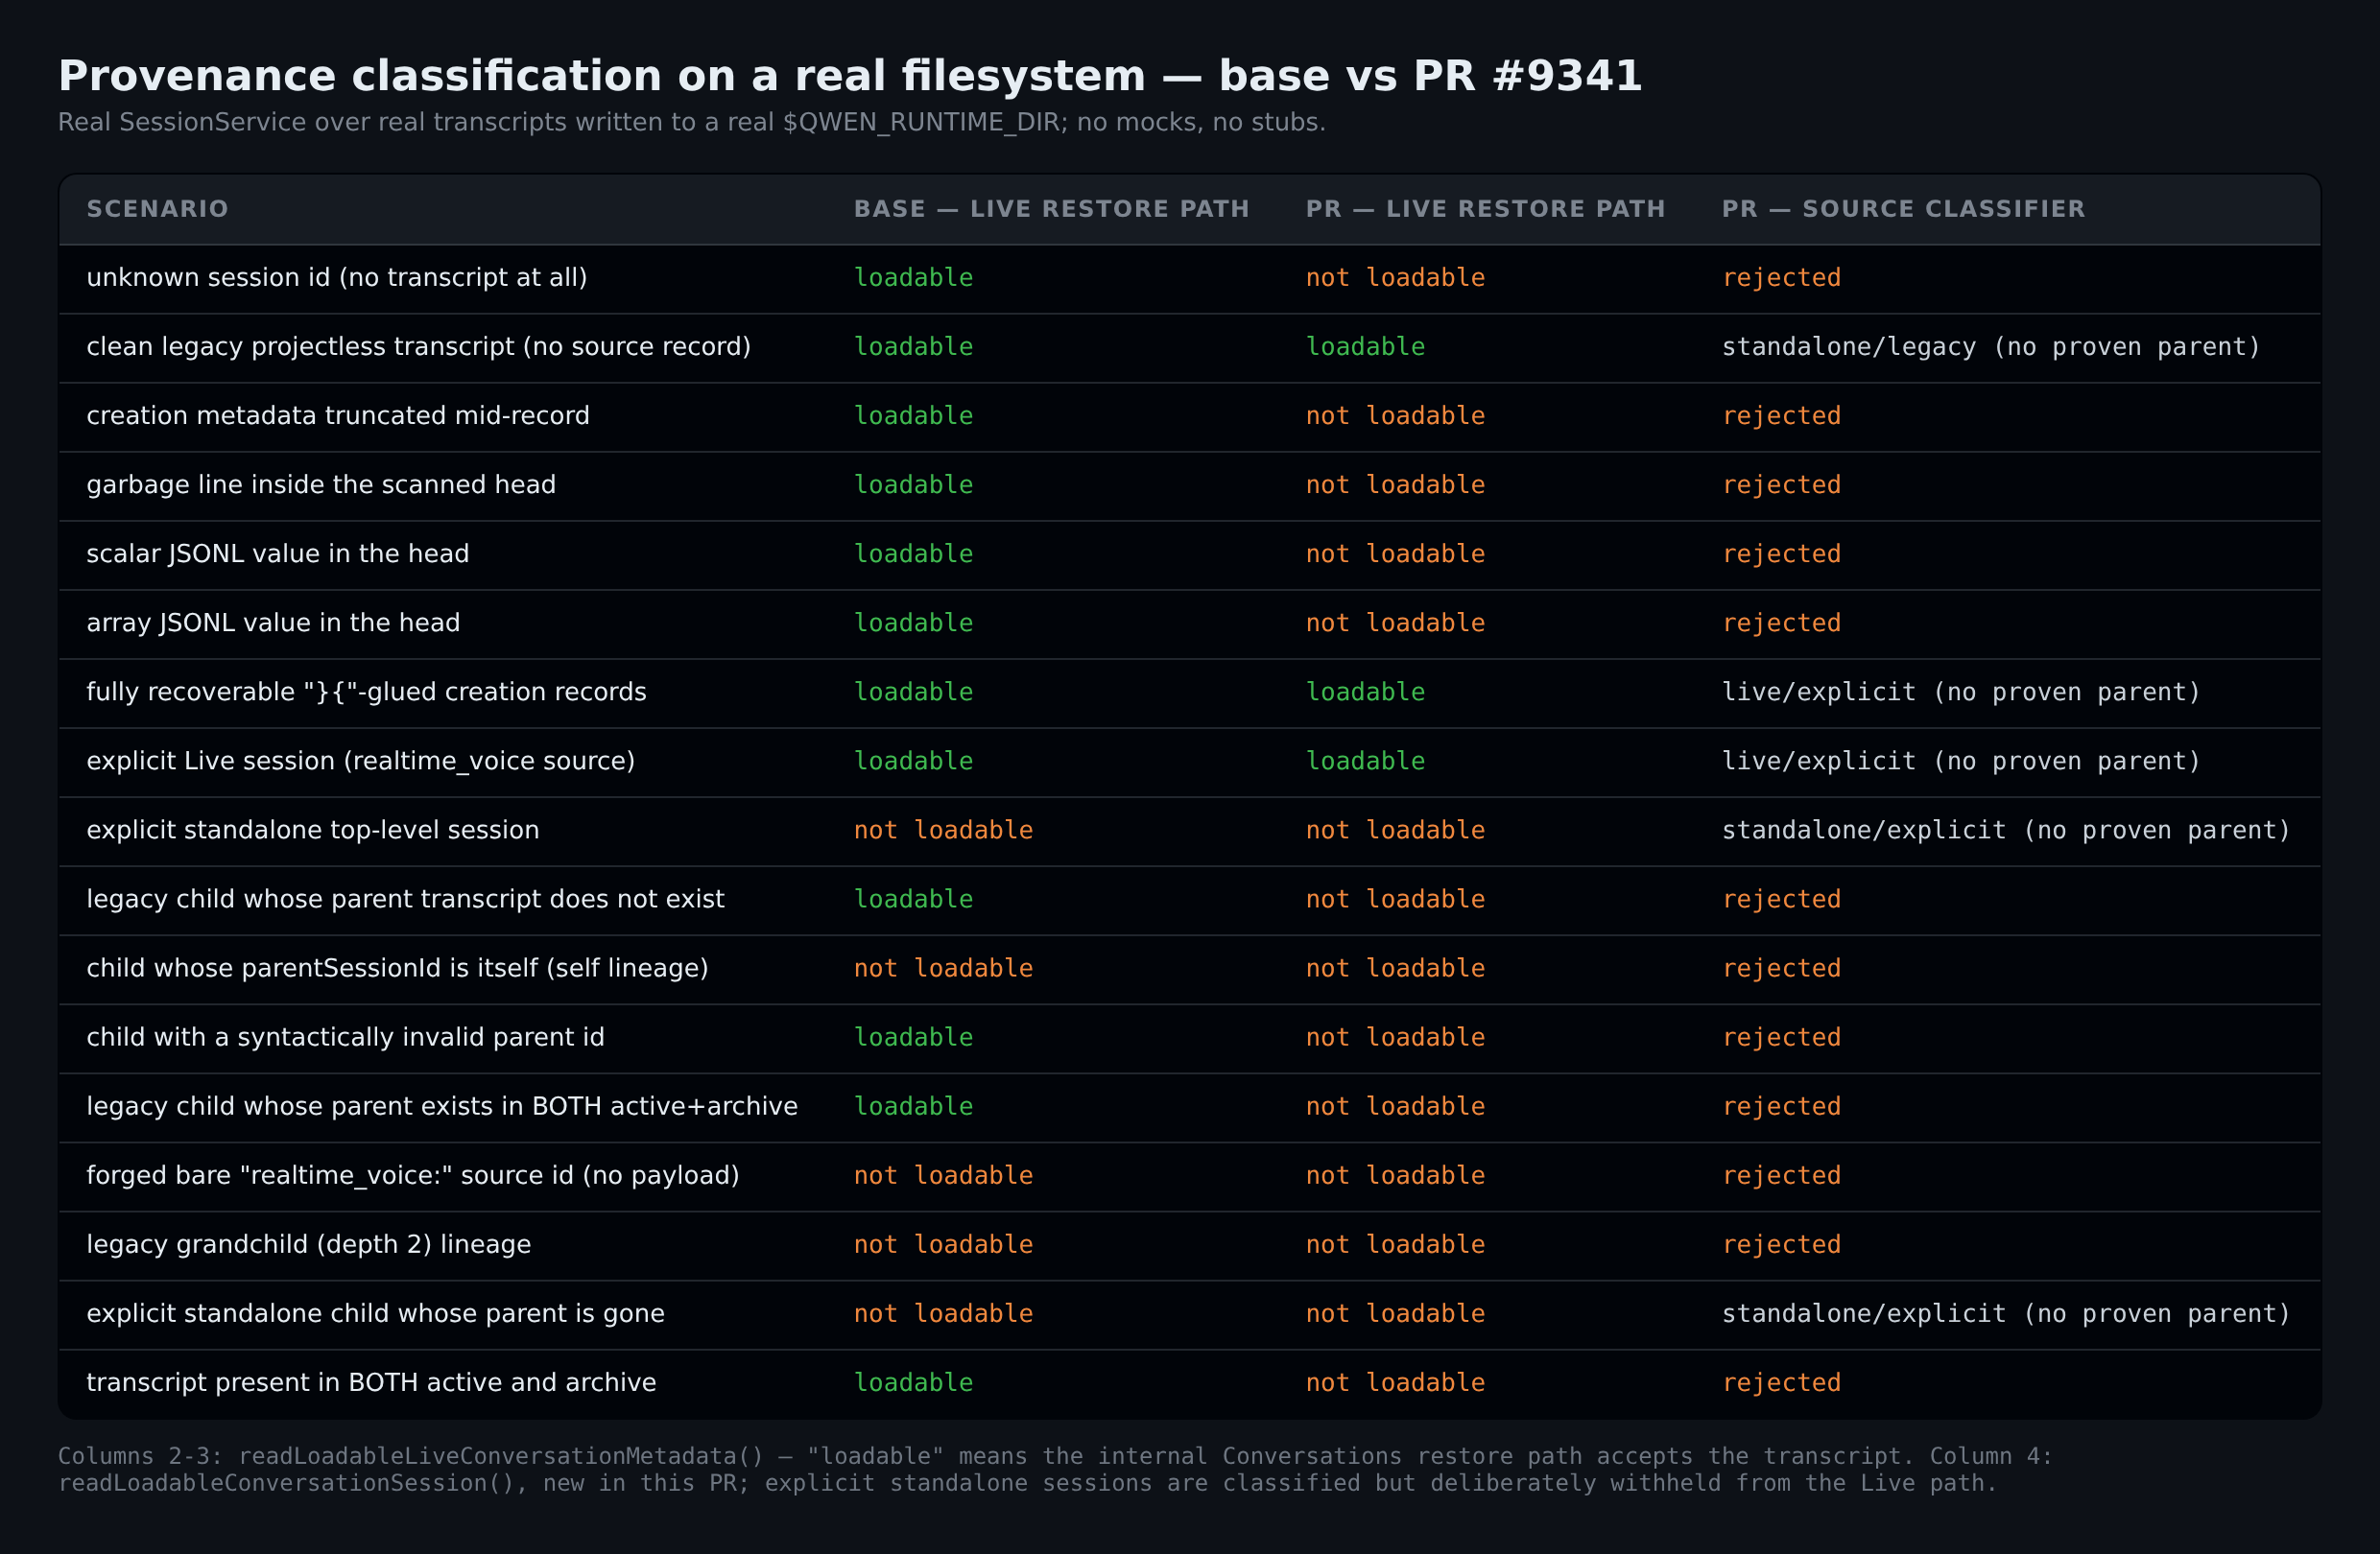Click the footnote beginning "Columns 2-3: readLoadableLiveConversationMetadata()"
2380x1554 pixels.
coord(1055,1469)
